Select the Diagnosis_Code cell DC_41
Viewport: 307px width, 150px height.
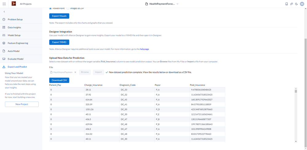pos(137,105)
